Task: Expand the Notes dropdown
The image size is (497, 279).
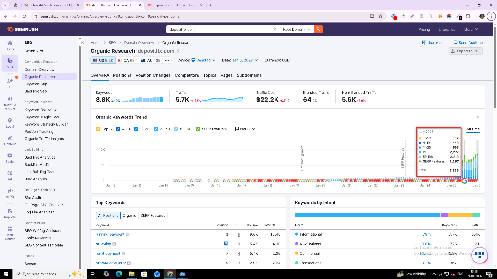Action: click(245, 129)
